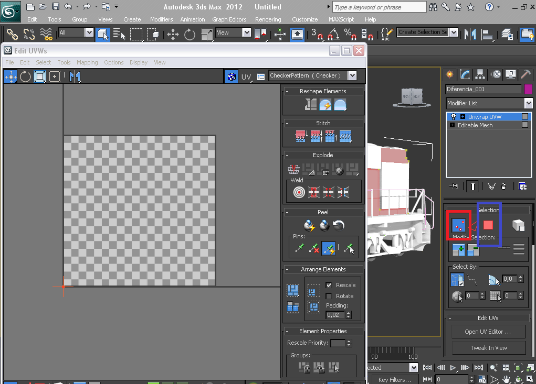Click the object color swatch beside Diferencia_001
The image size is (536, 384).
[528, 89]
